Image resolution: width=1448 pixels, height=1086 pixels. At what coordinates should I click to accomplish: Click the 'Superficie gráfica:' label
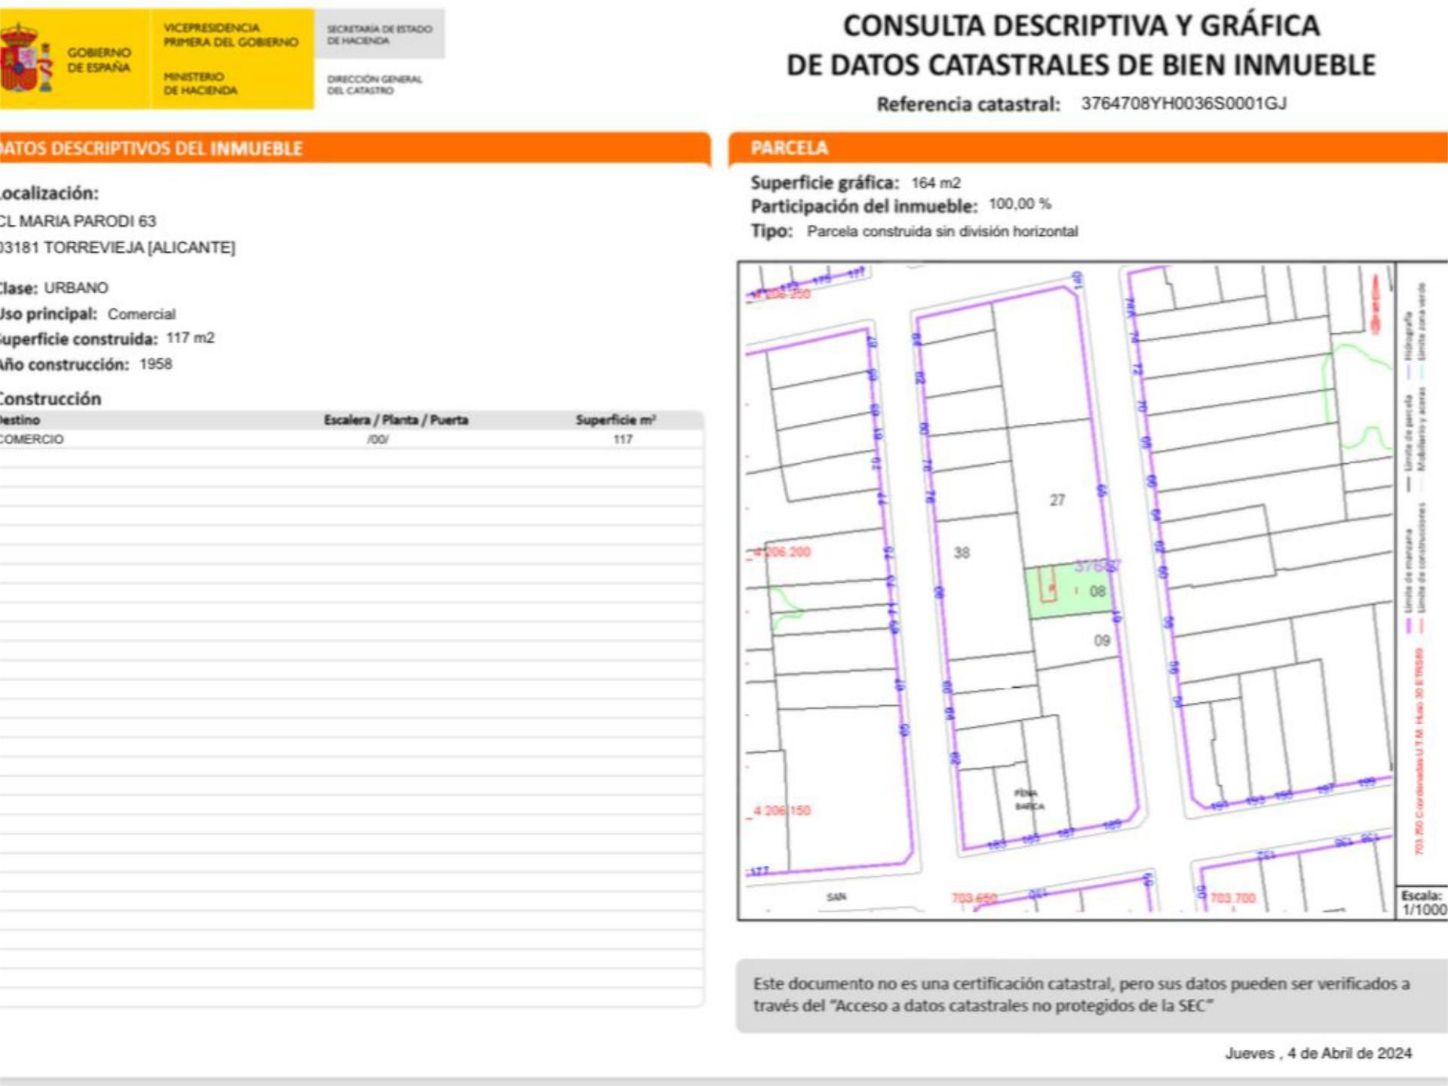[x=824, y=183]
